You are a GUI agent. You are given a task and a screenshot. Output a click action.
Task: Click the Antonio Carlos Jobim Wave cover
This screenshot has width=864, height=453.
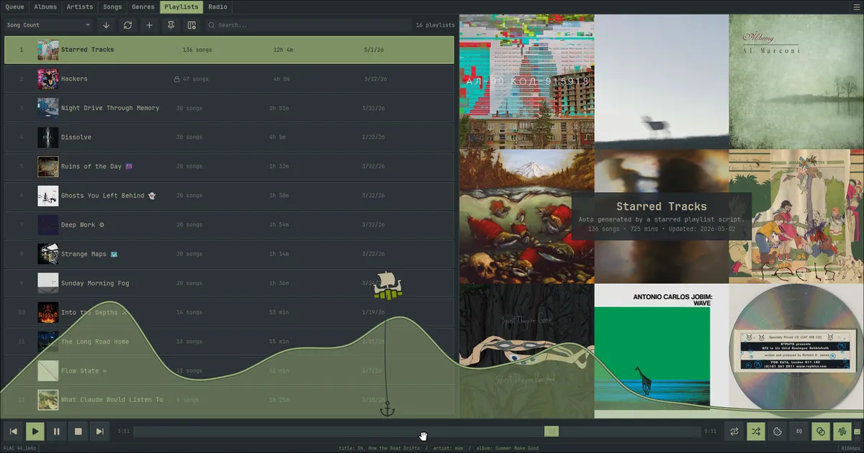tap(662, 351)
